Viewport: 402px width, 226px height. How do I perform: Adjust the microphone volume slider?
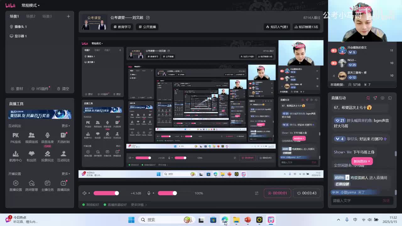point(167,193)
